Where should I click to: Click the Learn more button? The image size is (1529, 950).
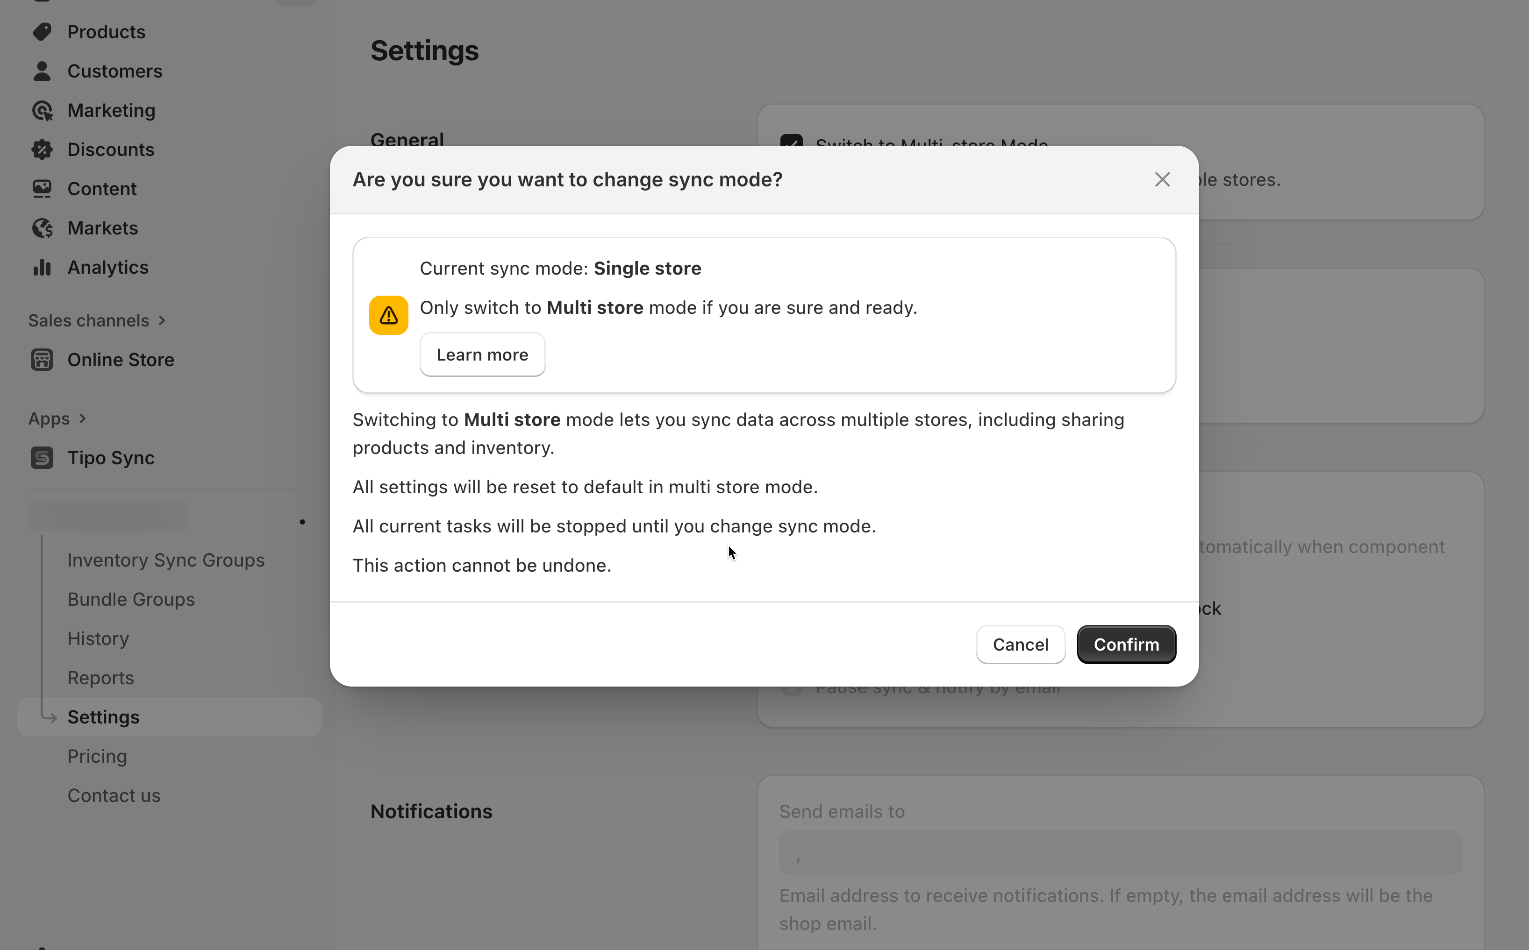[x=482, y=355]
